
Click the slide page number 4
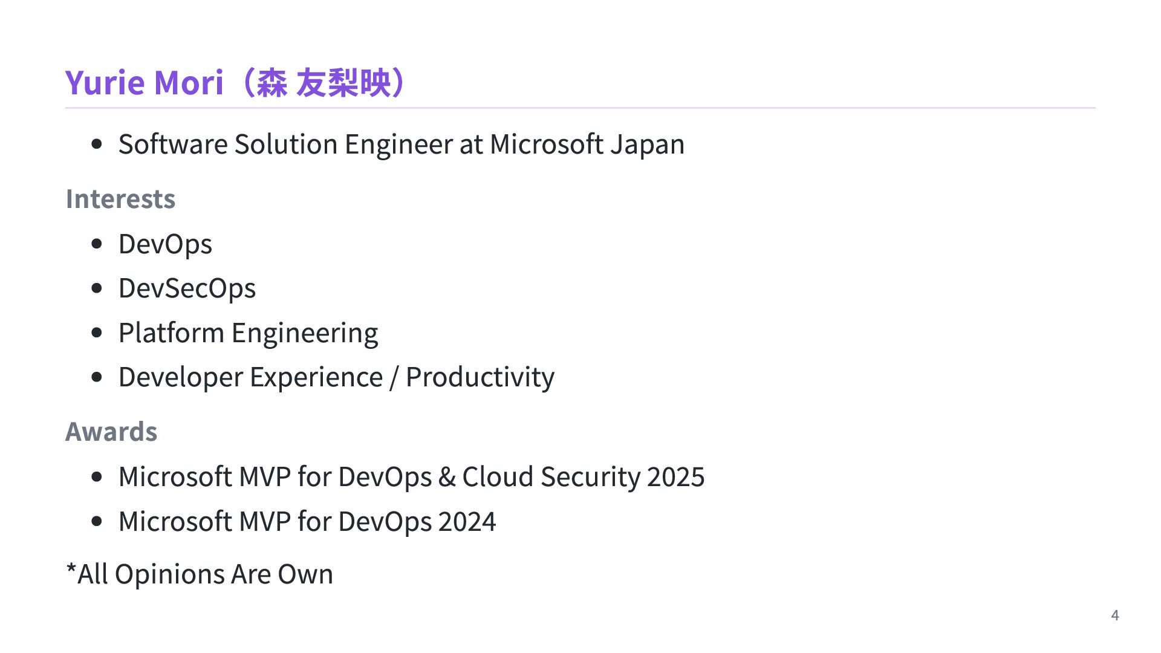1115,616
